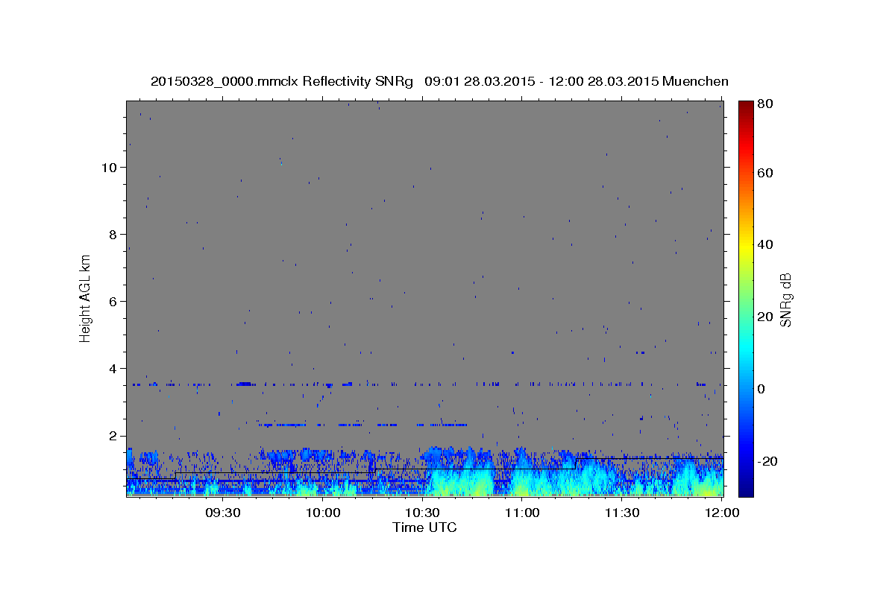
Task: Click the colorbar value 0
Action: click(x=763, y=389)
